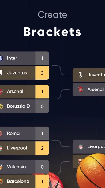Image resolution: width=105 pixels, height=188 pixels.
Task: Select Valencia's score box showing 0
Action: pos(42,167)
